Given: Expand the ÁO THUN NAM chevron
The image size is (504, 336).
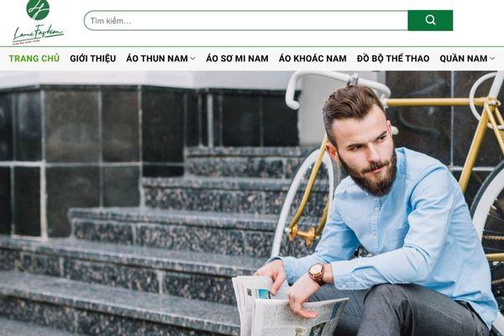Looking at the screenshot, I should click(192, 59).
